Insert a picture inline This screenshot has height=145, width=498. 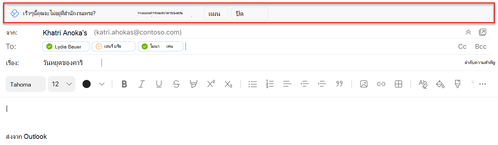(364, 84)
